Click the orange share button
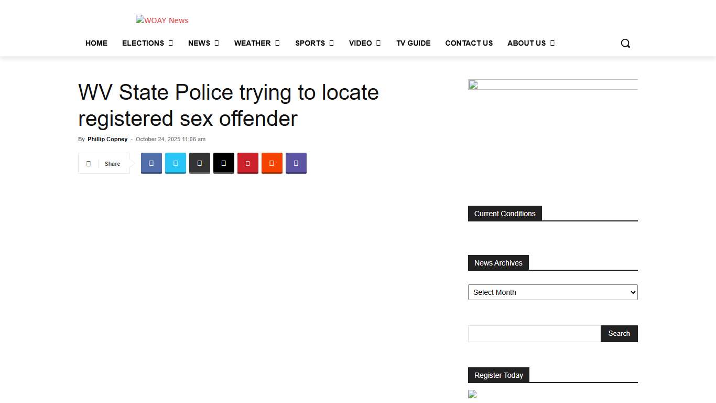 (x=272, y=163)
